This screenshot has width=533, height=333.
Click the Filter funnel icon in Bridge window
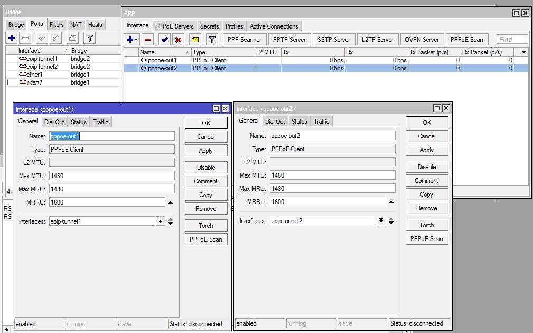pyautogui.click(x=90, y=38)
